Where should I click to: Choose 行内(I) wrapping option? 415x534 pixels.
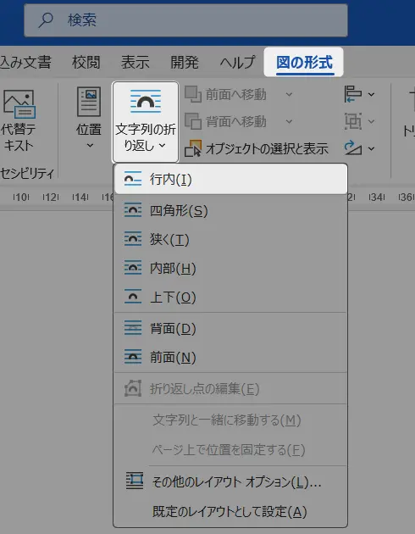231,179
